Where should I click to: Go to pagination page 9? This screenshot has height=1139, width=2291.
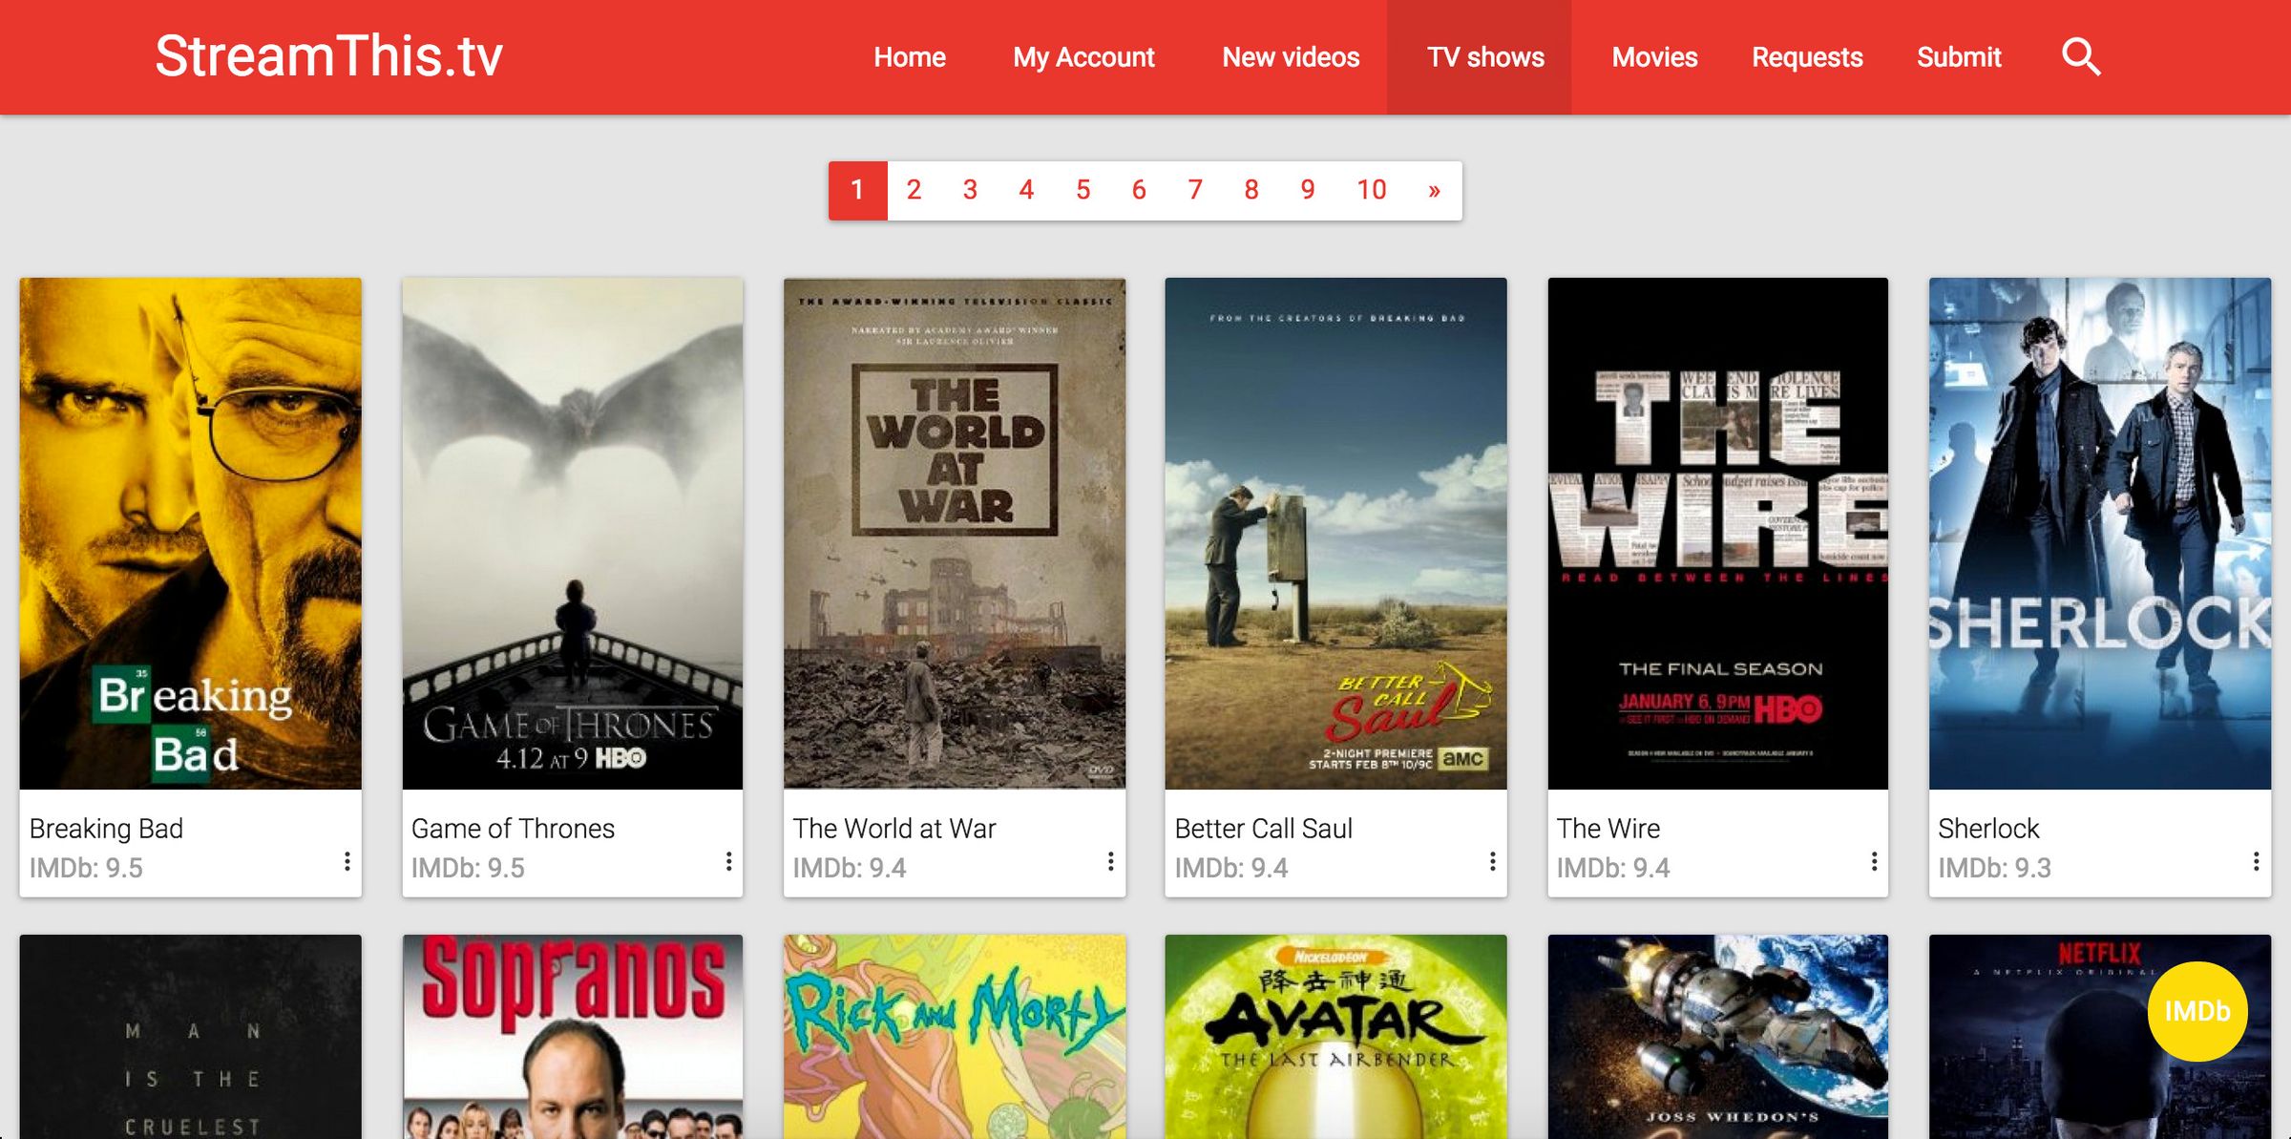coord(1308,190)
